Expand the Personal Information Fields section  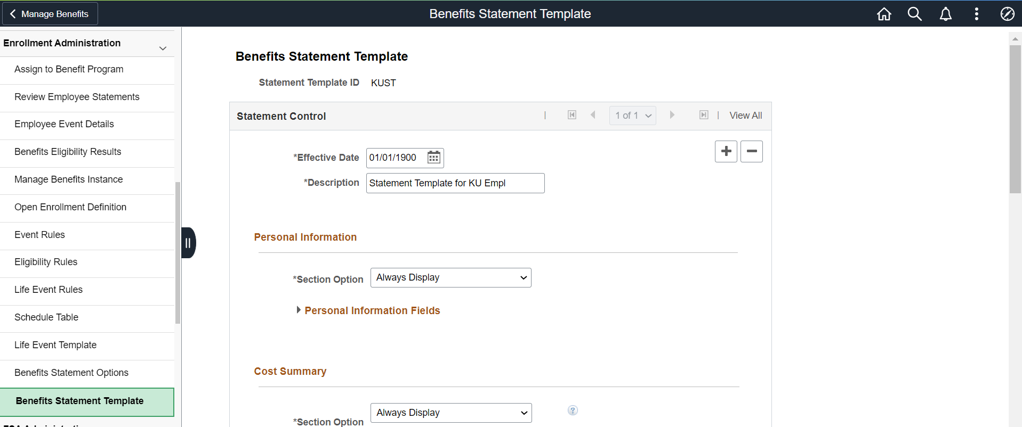299,310
